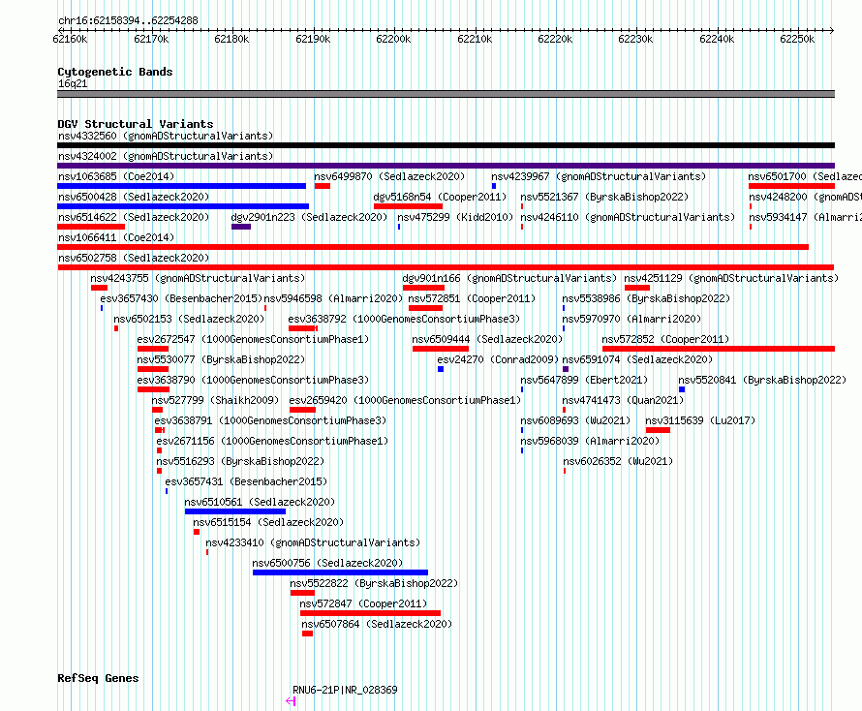Open esv3638790 1000Genomes Phase3 variant

pyautogui.click(x=253, y=380)
